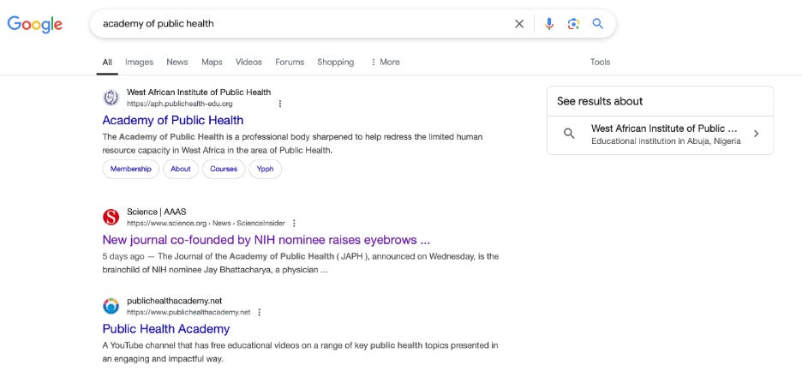The image size is (802, 377).
Task: Click the publichealthacademy.net favicon
Action: 111,306
